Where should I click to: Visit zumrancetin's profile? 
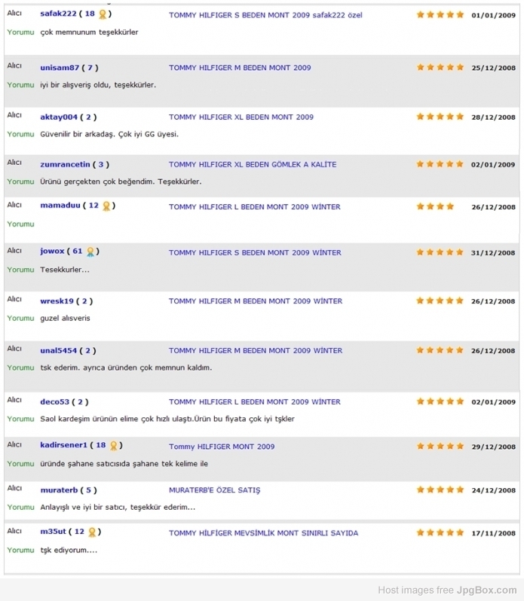click(x=65, y=164)
